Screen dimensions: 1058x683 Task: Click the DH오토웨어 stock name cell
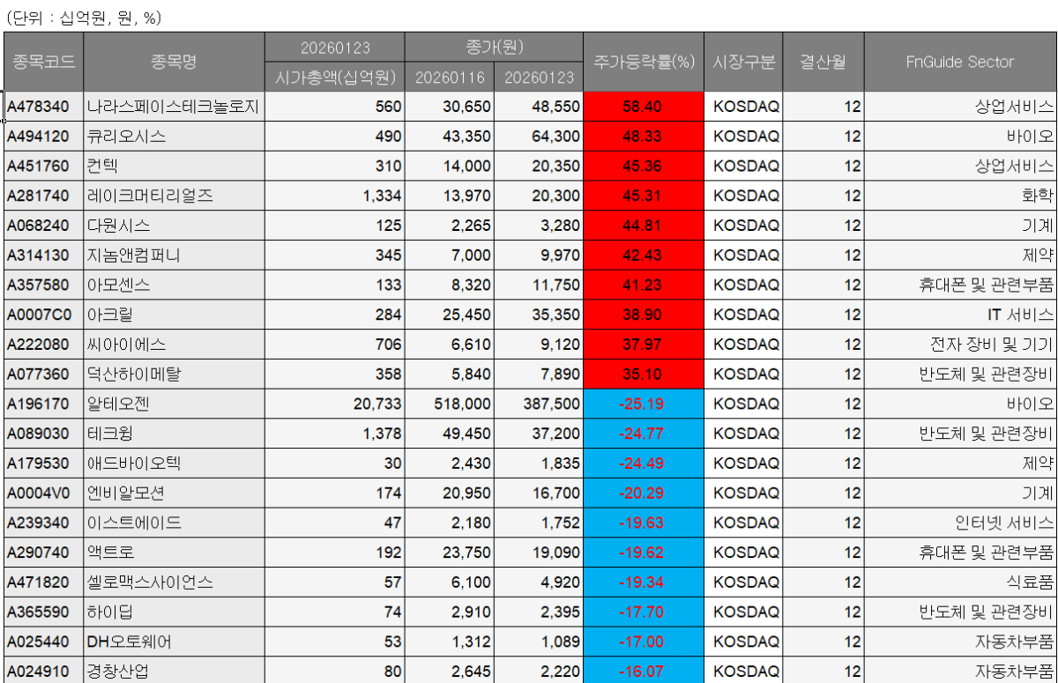[174, 642]
